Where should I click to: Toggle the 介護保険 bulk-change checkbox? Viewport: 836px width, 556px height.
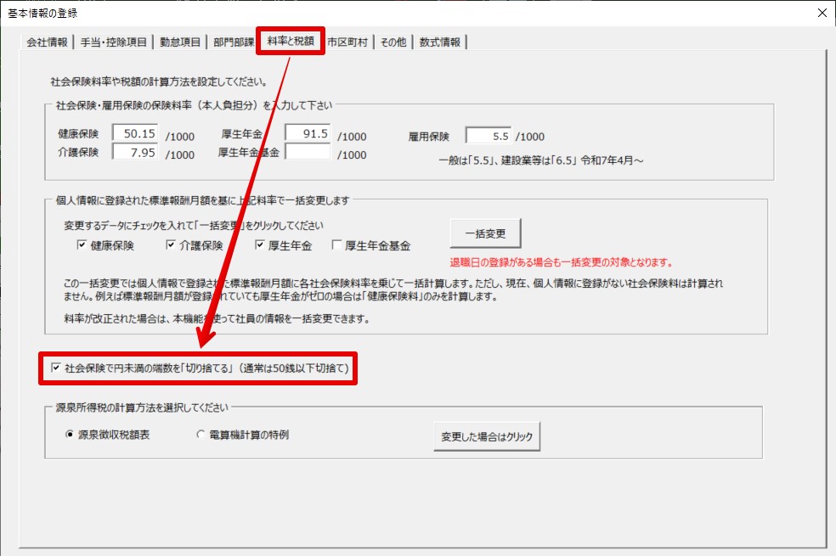(171, 245)
